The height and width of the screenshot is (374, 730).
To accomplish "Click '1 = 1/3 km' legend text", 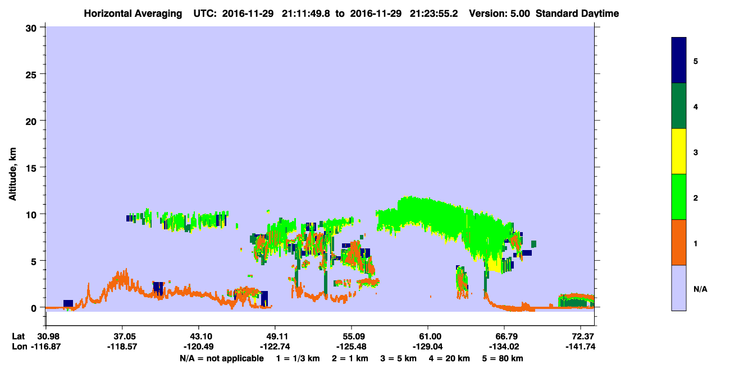I will pyautogui.click(x=298, y=358).
